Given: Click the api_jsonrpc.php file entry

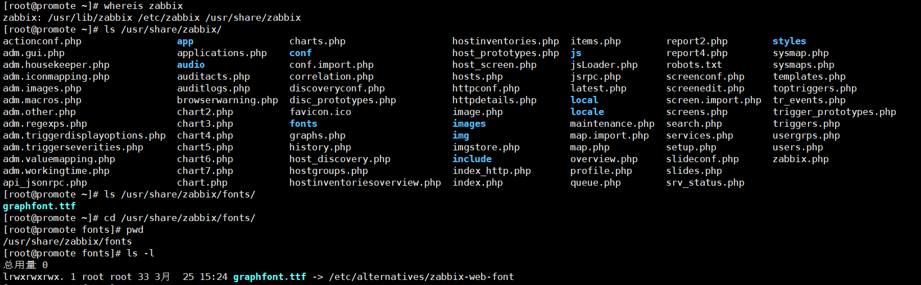Looking at the screenshot, I should coord(45,183).
